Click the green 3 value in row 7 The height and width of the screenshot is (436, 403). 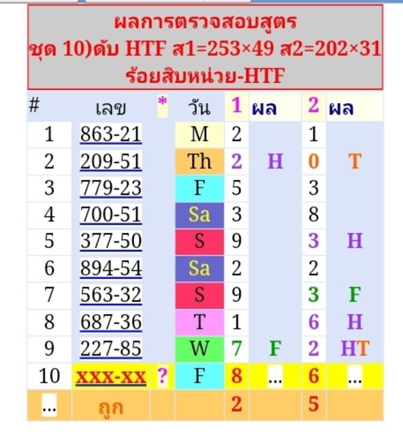point(314,295)
